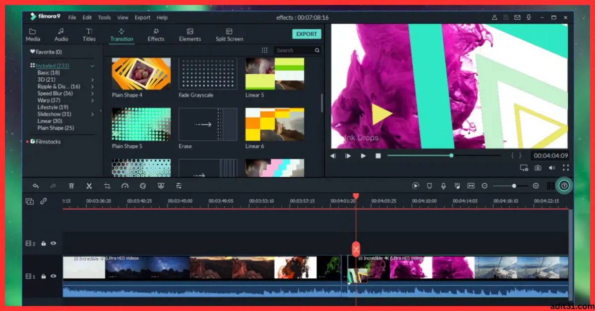Expand the Warp (37) arrow

click(92, 101)
